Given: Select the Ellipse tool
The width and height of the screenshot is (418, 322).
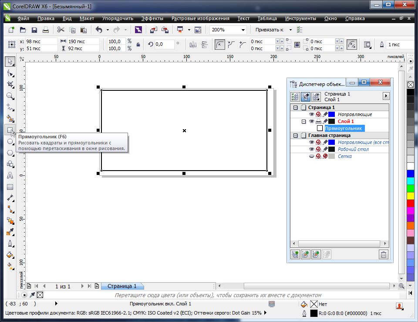Looking at the screenshot, I should tap(10, 141).
